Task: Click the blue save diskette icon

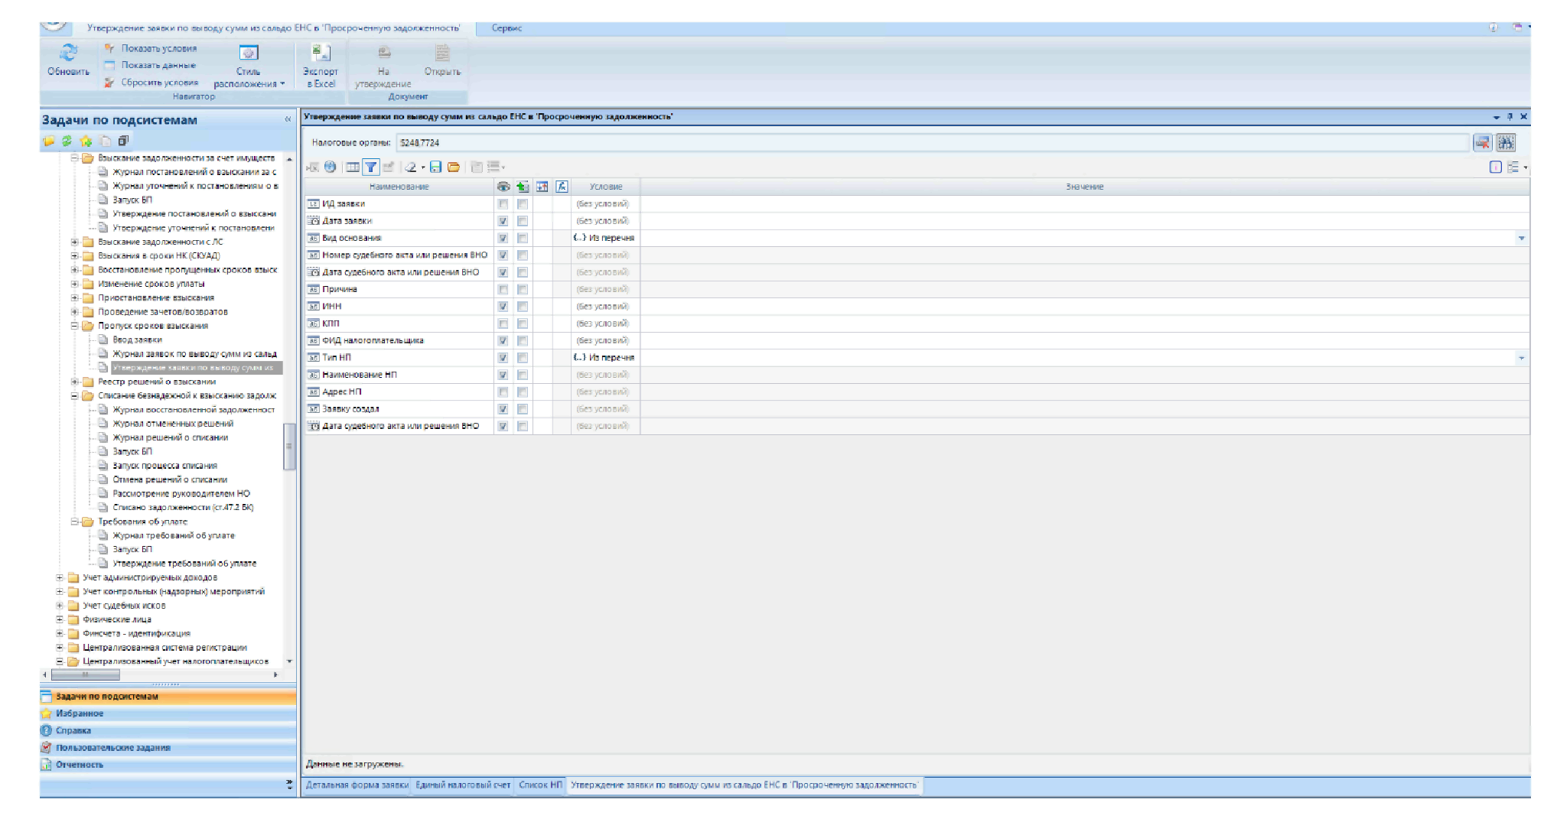Action: point(435,167)
